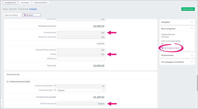Switch to the Data reconciliation sub-tab
The height and width of the screenshot is (109, 198).
coord(12,15)
